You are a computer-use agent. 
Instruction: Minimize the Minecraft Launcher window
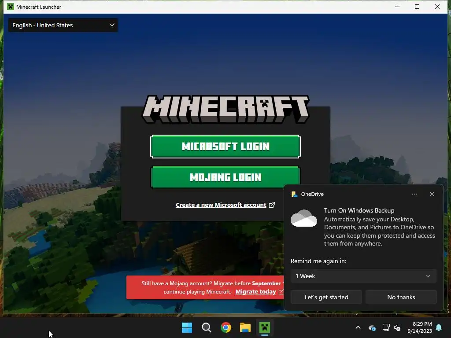coord(397,7)
